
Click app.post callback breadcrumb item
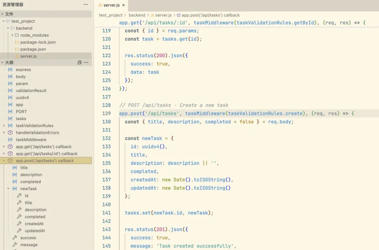(x=211, y=15)
